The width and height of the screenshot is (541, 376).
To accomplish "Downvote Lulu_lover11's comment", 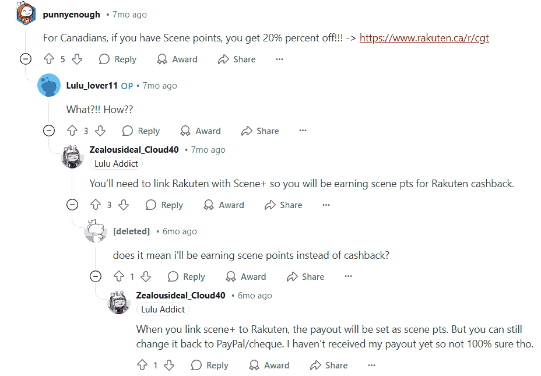I will pyautogui.click(x=99, y=131).
